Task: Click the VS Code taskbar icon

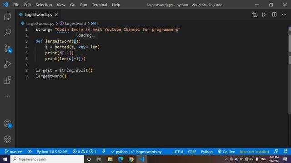Action: (141, 159)
